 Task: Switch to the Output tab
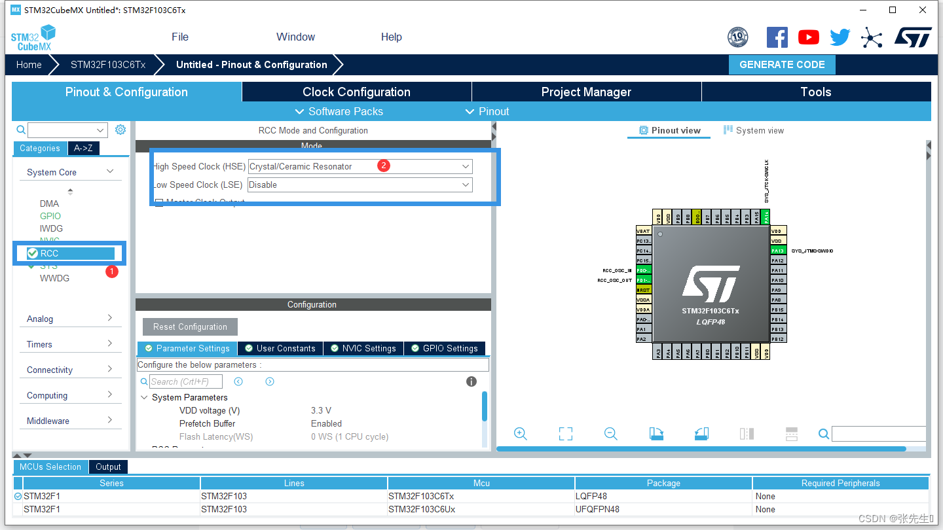pyautogui.click(x=108, y=467)
